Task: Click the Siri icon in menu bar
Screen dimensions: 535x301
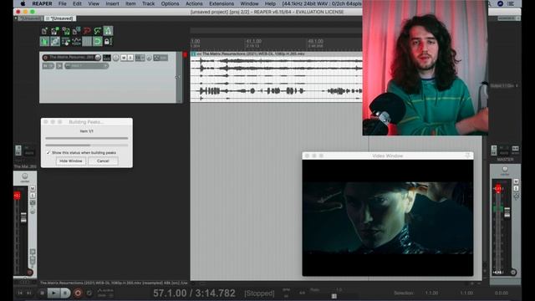Action: 500,3
